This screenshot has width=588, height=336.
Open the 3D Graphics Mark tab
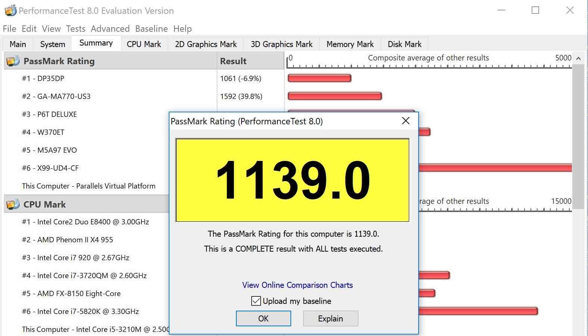click(281, 44)
